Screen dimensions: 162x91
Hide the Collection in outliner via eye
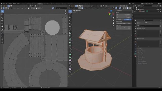pyautogui.click(x=159, y=10)
